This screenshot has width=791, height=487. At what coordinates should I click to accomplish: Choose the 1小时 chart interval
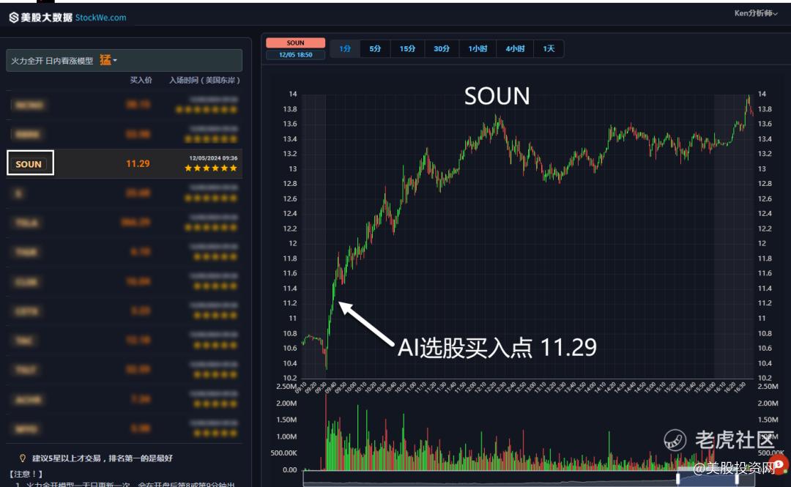(478, 49)
